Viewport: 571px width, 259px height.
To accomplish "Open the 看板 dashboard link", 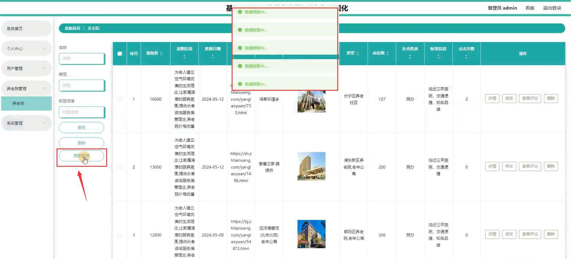I will [x=530, y=8].
